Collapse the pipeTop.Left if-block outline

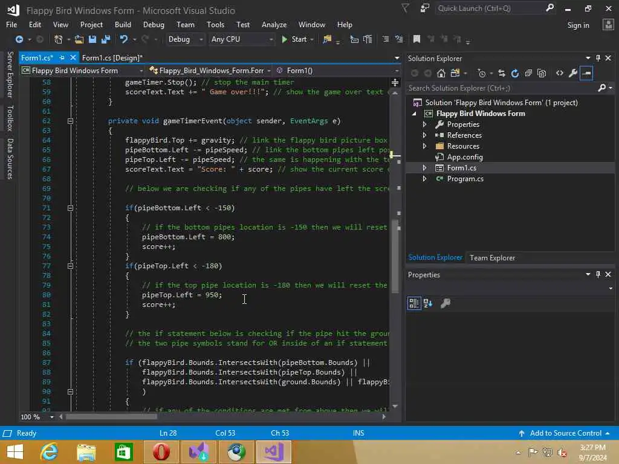(70, 266)
